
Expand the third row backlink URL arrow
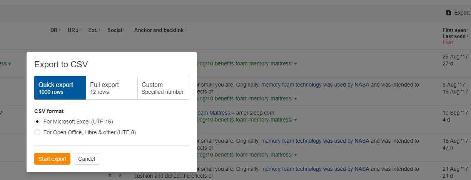point(296,120)
